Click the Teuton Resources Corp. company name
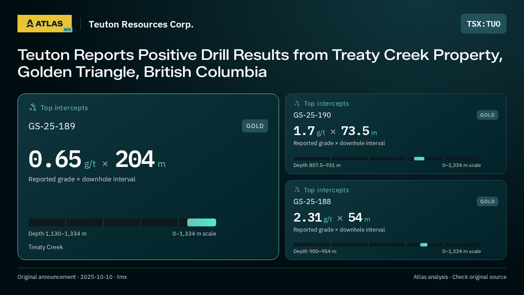 [141, 24]
